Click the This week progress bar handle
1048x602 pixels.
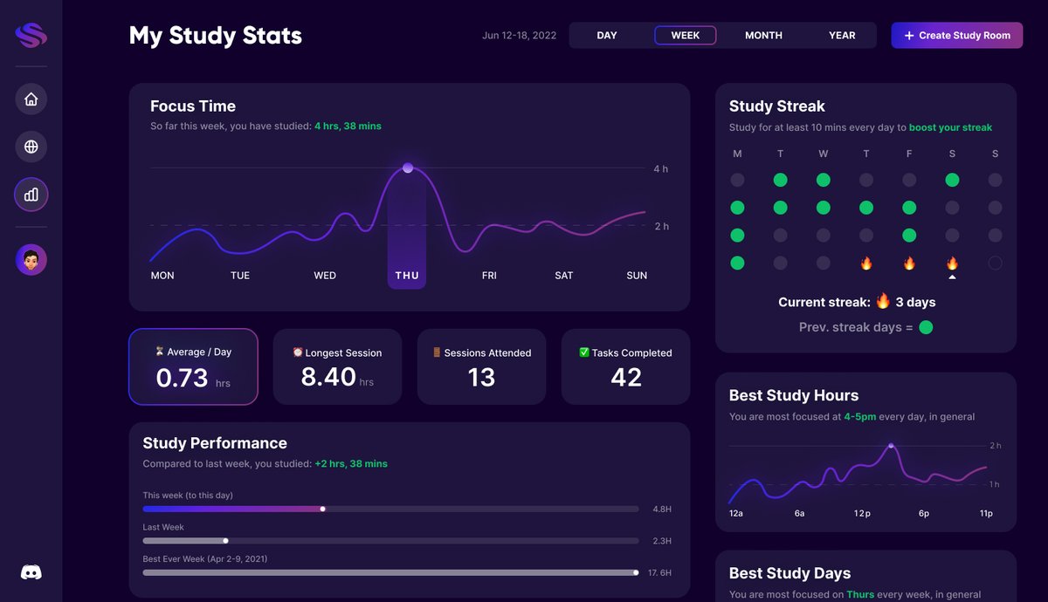(322, 509)
